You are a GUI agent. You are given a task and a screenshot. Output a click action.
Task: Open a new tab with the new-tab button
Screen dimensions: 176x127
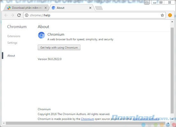click(99, 8)
